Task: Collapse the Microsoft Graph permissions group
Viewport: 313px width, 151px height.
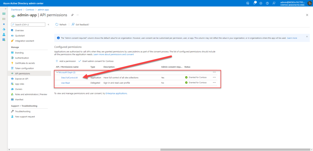Action: point(57,72)
